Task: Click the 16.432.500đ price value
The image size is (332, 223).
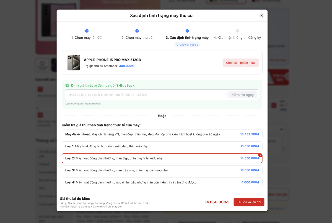Action: point(250,134)
